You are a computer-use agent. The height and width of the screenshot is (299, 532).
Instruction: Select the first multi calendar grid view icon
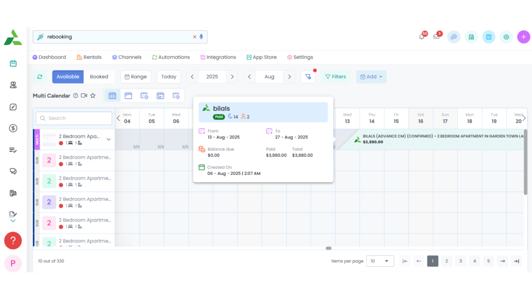(112, 96)
